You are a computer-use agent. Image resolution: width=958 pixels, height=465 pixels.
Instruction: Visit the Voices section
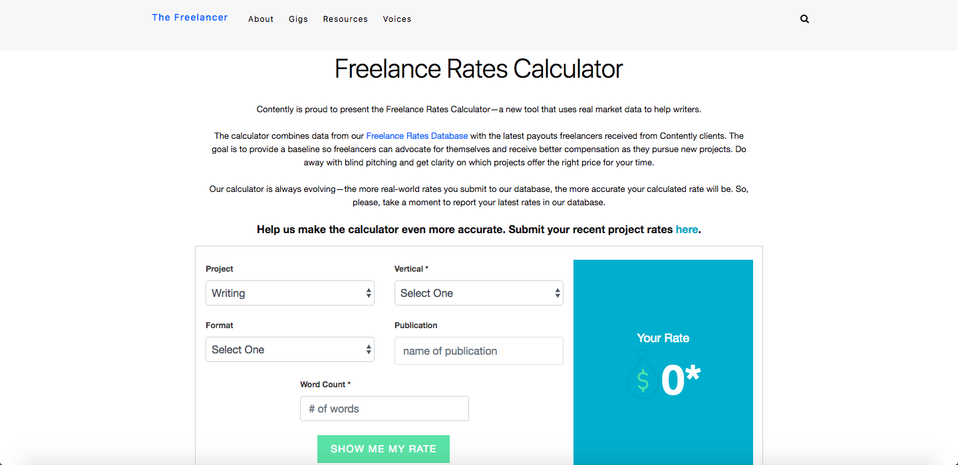(397, 19)
